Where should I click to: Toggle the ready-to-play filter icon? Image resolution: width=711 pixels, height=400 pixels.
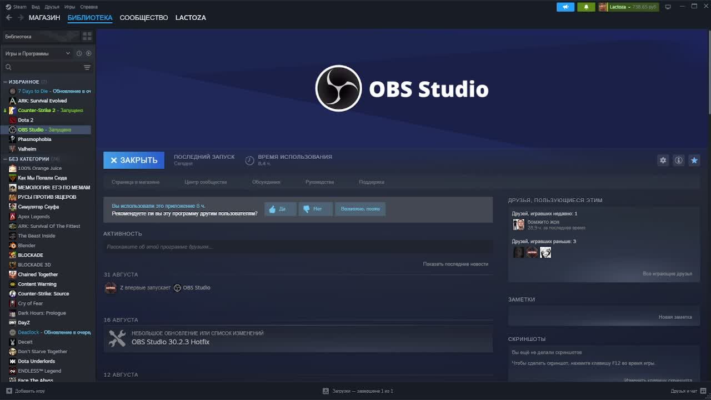click(88, 53)
